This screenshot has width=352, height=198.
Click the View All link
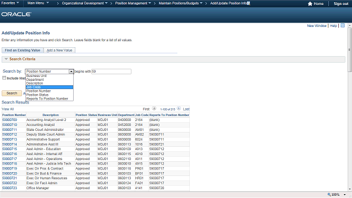point(8,109)
